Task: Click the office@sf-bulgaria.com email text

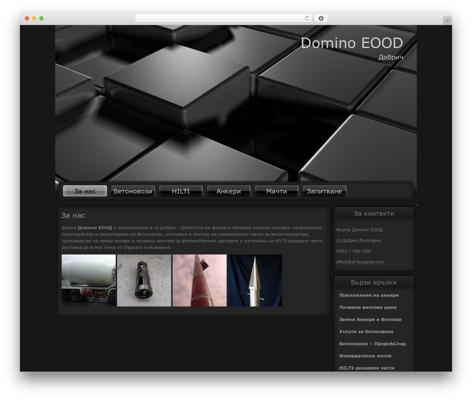Action: pos(360,262)
